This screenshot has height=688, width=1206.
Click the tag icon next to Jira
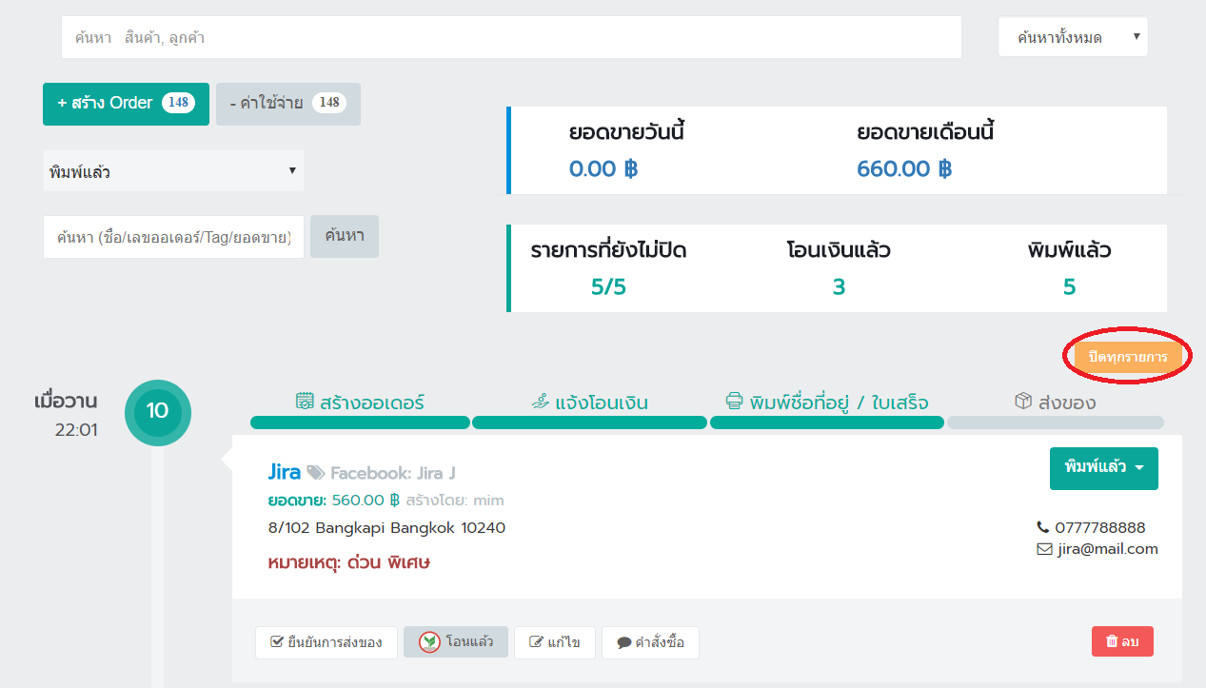(x=316, y=473)
